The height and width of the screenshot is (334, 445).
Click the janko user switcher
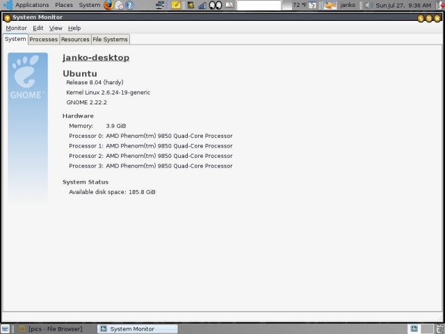tap(348, 5)
